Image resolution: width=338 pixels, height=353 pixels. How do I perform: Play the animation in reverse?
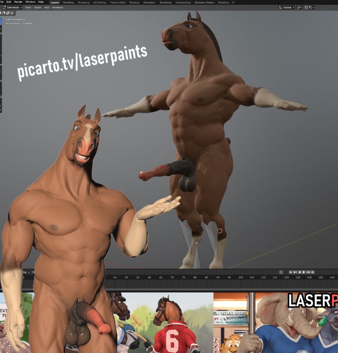tap(299, 272)
